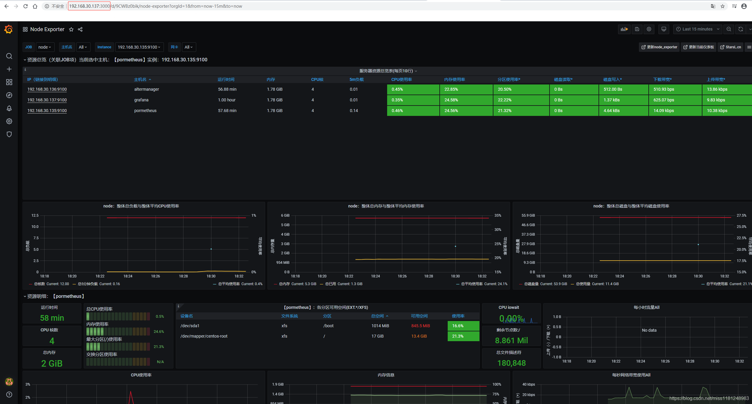The height and width of the screenshot is (404, 752).
Task: Open user avatar in sidebar bottom
Action: click(9, 382)
